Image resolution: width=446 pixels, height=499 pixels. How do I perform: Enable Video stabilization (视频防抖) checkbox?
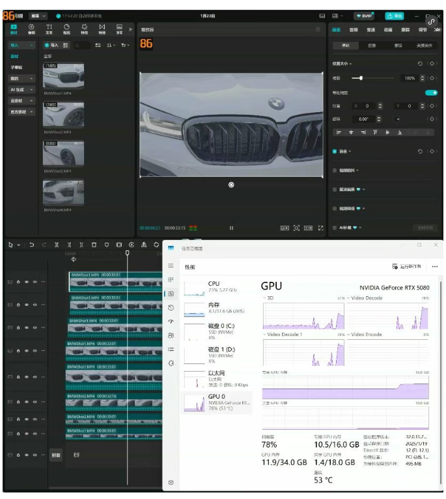pos(335,171)
